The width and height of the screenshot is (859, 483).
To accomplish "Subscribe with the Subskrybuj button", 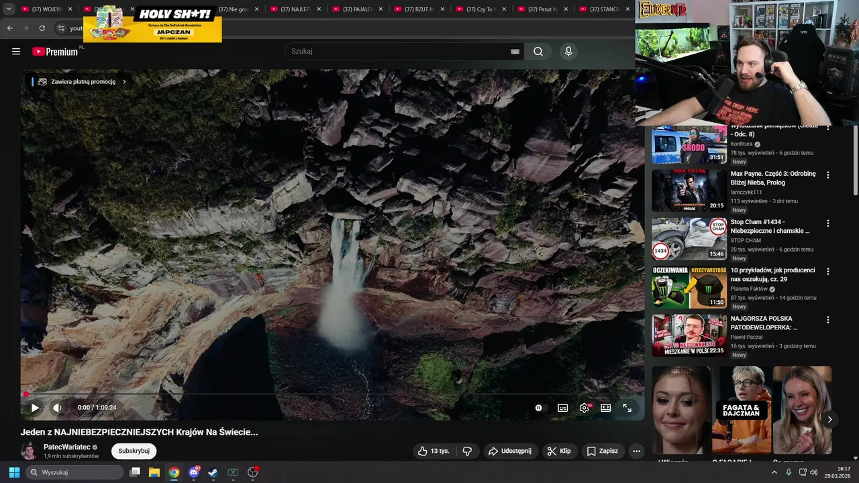I will click(134, 451).
